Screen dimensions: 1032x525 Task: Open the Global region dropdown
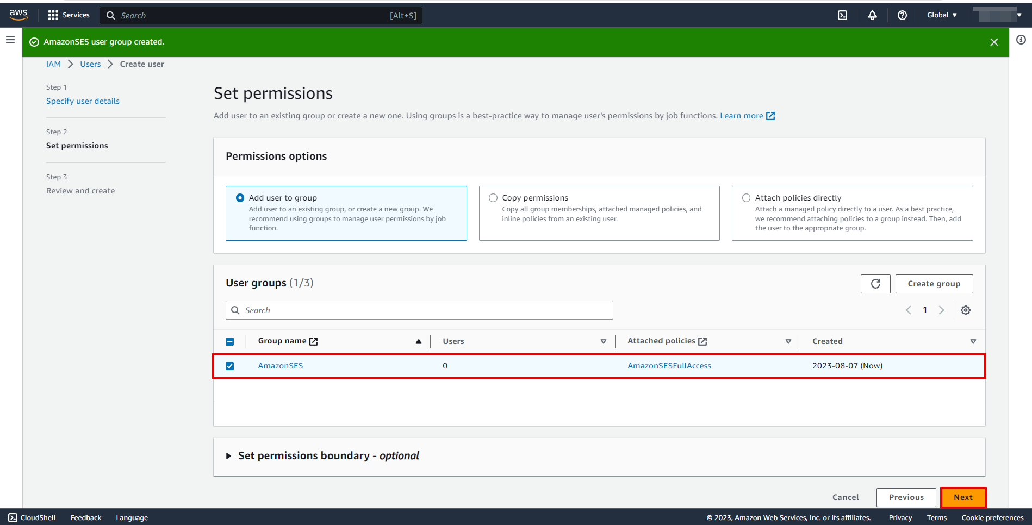click(x=942, y=15)
